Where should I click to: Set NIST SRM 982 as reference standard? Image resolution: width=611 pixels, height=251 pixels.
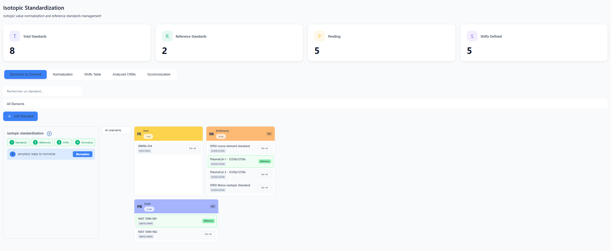pos(208,234)
